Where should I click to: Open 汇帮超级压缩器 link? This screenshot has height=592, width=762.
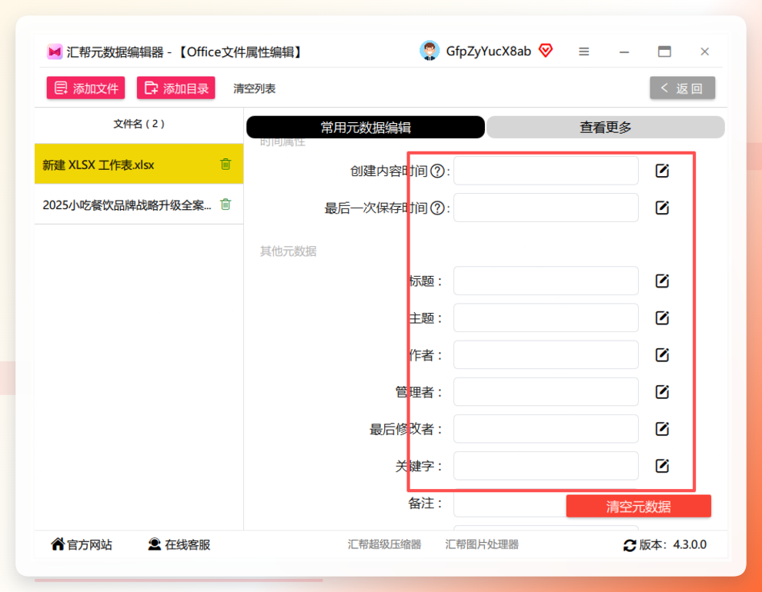click(384, 544)
